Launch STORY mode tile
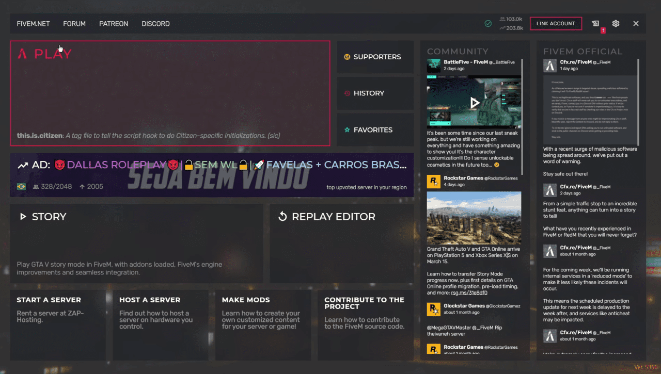The width and height of the screenshot is (661, 374). click(x=136, y=243)
